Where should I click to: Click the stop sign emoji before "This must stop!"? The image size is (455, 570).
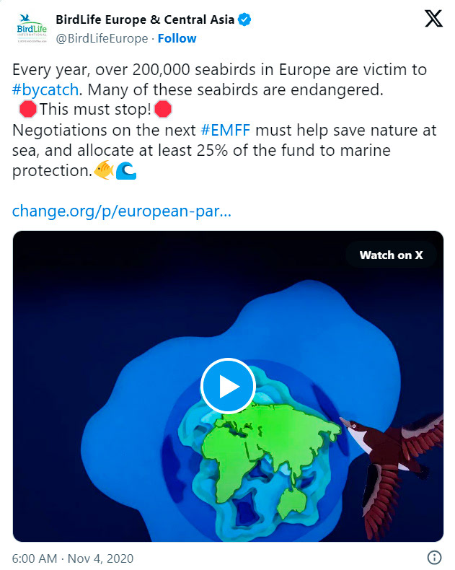click(x=28, y=109)
